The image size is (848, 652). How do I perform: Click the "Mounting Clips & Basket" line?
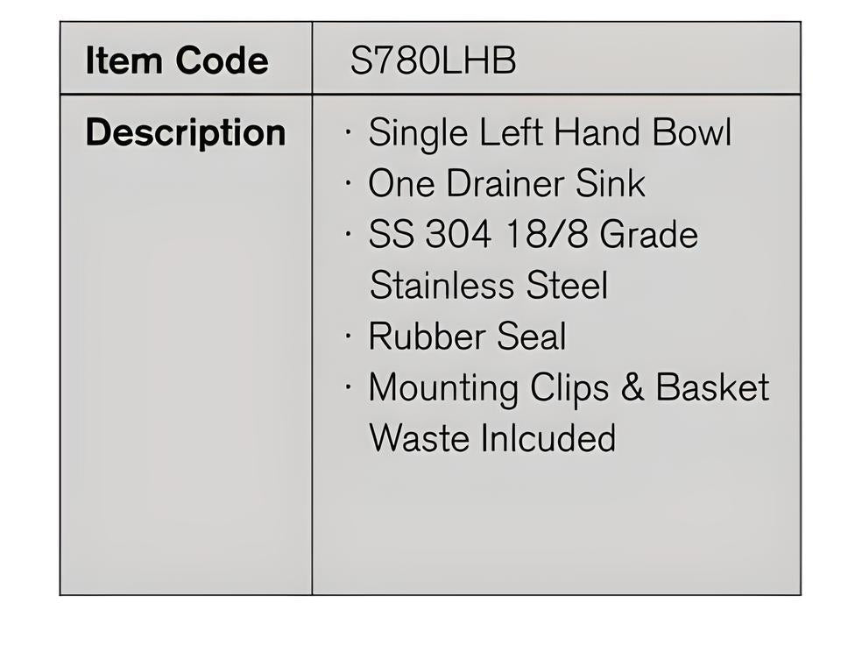568,387
